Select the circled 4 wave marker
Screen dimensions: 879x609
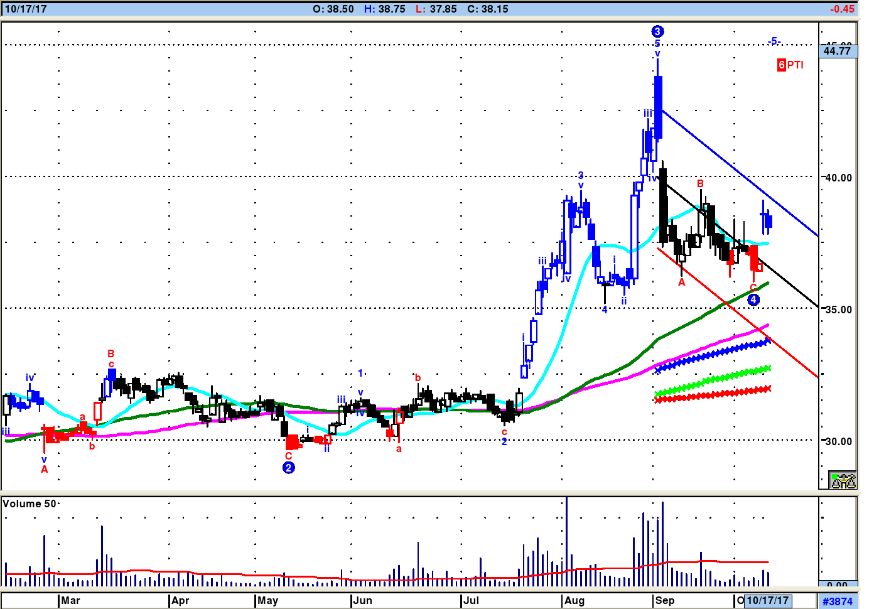point(753,299)
